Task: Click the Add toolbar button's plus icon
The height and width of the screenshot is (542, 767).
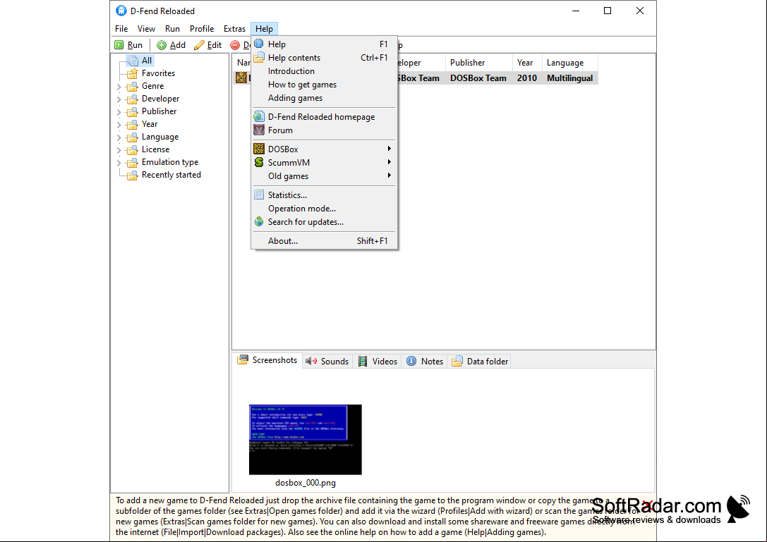Action: [x=162, y=45]
